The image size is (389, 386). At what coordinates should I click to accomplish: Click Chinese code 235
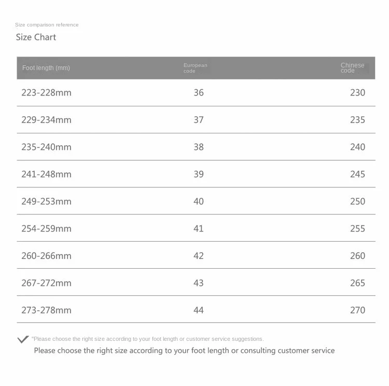pyautogui.click(x=357, y=120)
